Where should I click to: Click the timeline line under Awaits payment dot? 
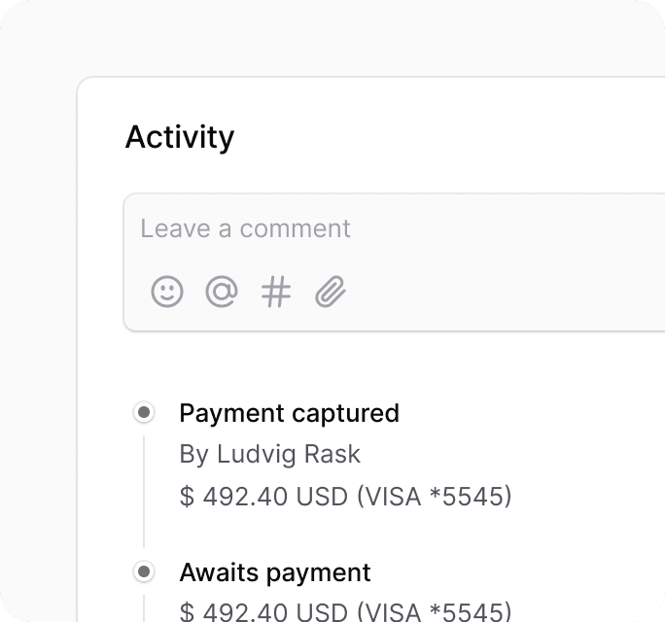tap(144, 608)
